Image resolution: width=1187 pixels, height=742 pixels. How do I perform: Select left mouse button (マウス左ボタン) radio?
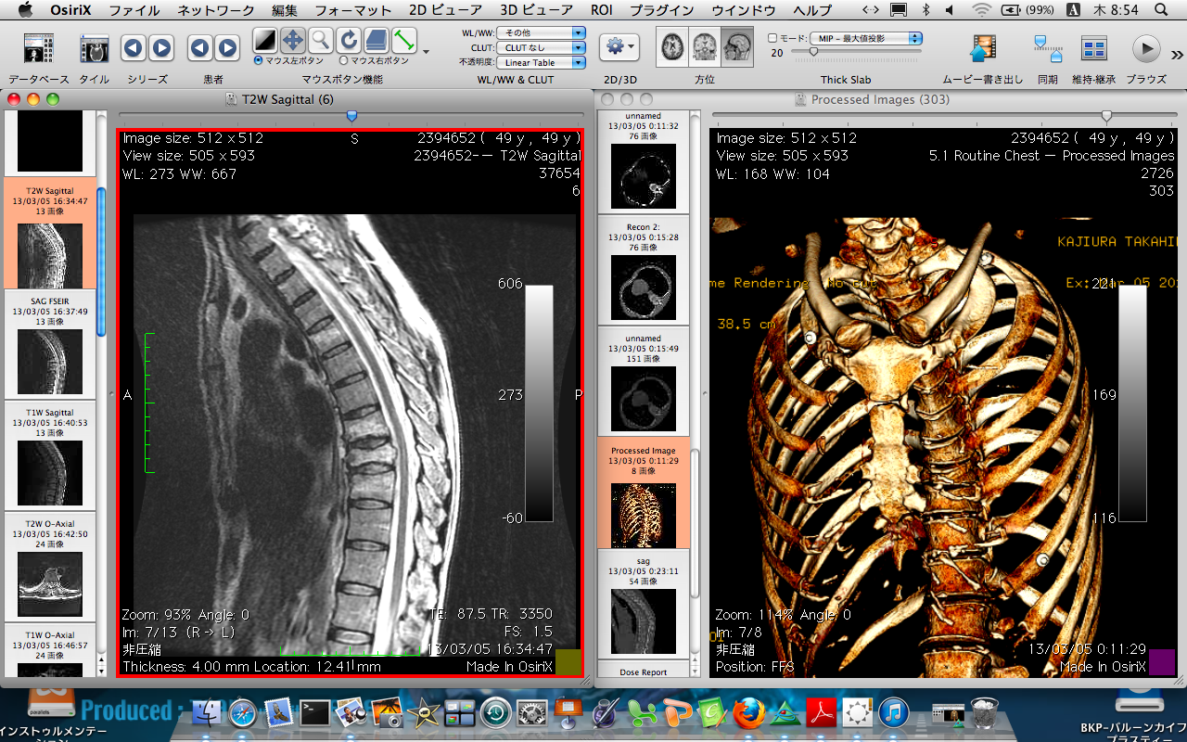[259, 60]
